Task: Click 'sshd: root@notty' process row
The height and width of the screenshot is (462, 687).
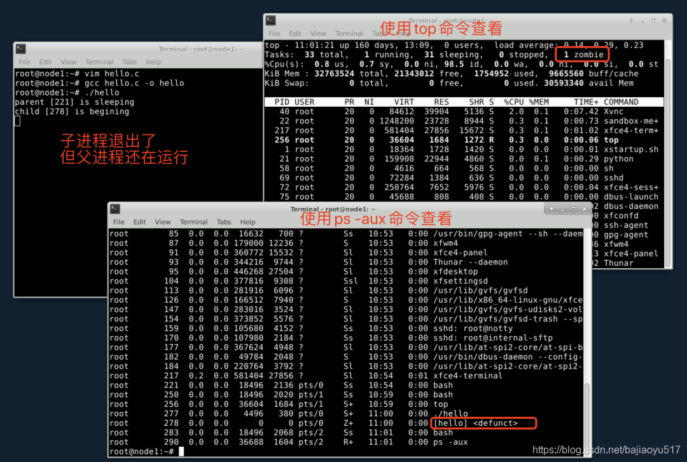Action: pos(346,329)
